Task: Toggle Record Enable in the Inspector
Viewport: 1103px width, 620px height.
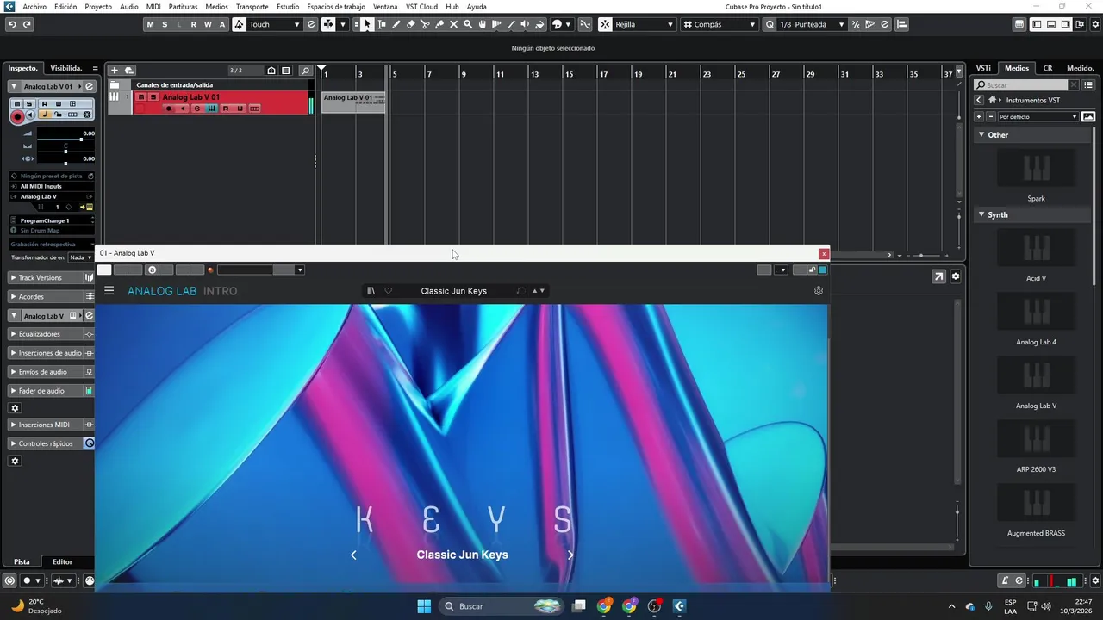Action: pos(17,115)
